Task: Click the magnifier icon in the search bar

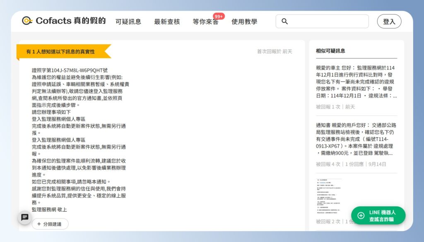Action: (x=284, y=21)
